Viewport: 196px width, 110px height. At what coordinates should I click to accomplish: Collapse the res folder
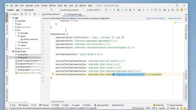[13, 30]
